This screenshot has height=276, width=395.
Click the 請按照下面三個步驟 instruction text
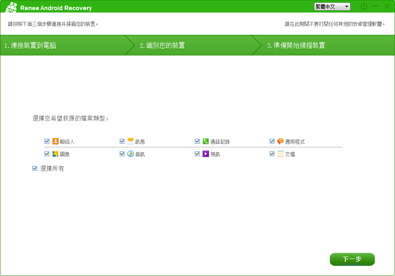pos(53,24)
